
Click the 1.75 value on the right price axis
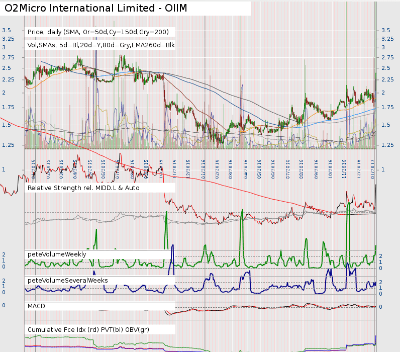[388, 107]
